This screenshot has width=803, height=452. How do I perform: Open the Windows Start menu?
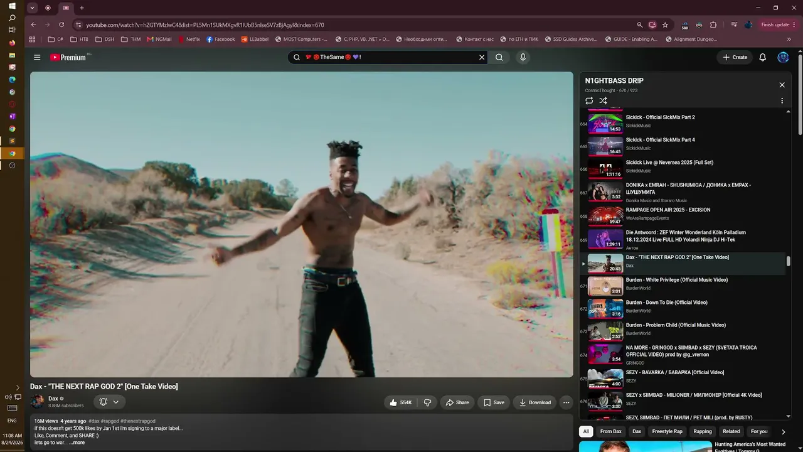click(x=12, y=6)
